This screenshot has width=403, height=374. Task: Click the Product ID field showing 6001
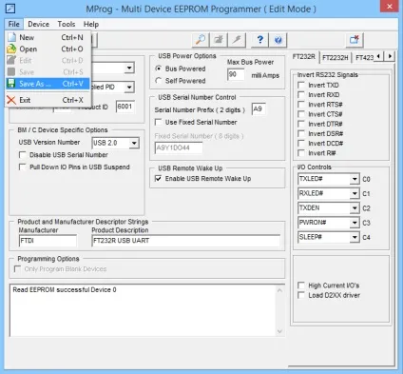(x=125, y=107)
